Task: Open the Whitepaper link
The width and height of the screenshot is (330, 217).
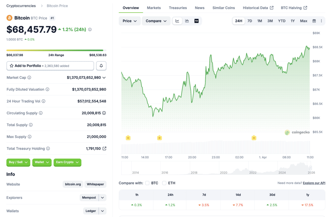Action: pos(95,184)
